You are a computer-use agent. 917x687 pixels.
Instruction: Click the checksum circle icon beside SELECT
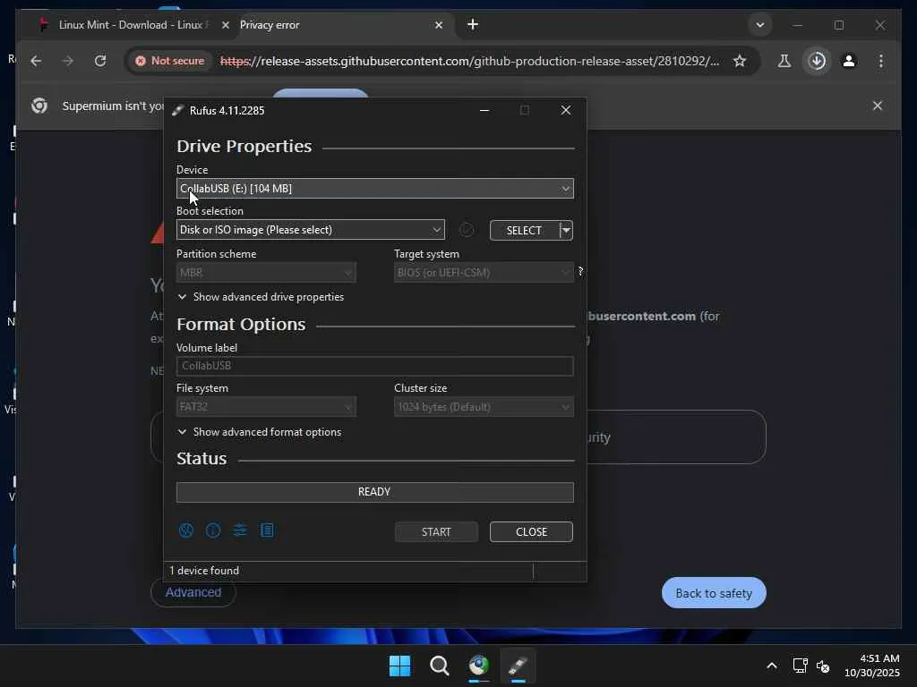pos(466,230)
